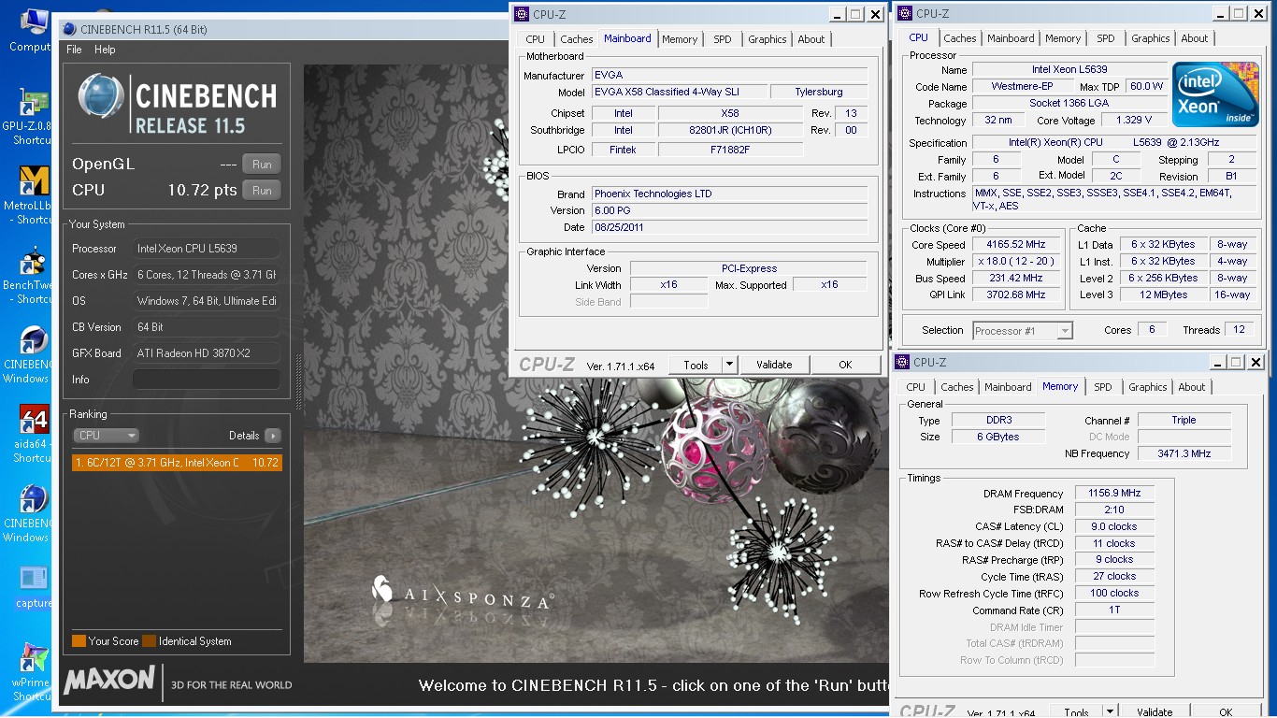Open About tab in top-right CPU-Z window
1277x718 pixels.
(x=1195, y=38)
